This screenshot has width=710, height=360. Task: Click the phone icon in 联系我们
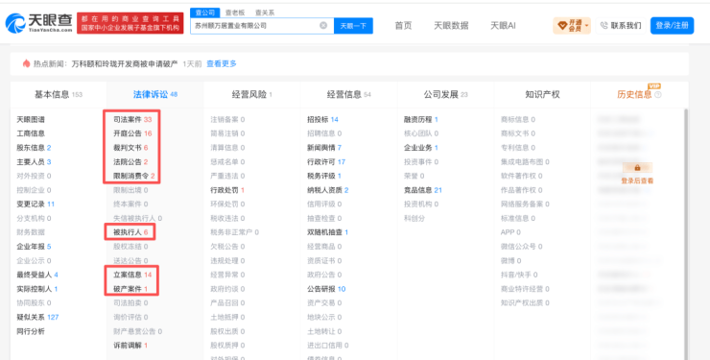604,26
